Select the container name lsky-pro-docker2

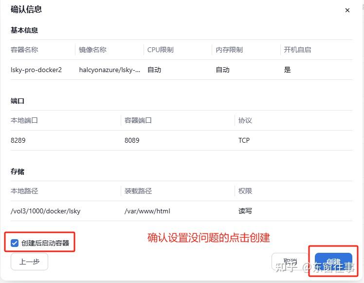pos(36,70)
